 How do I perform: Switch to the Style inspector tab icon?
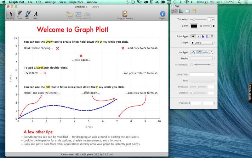174,11
